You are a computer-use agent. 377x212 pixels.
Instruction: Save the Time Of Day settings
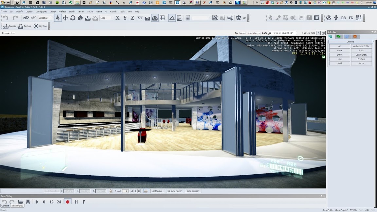coord(28,202)
